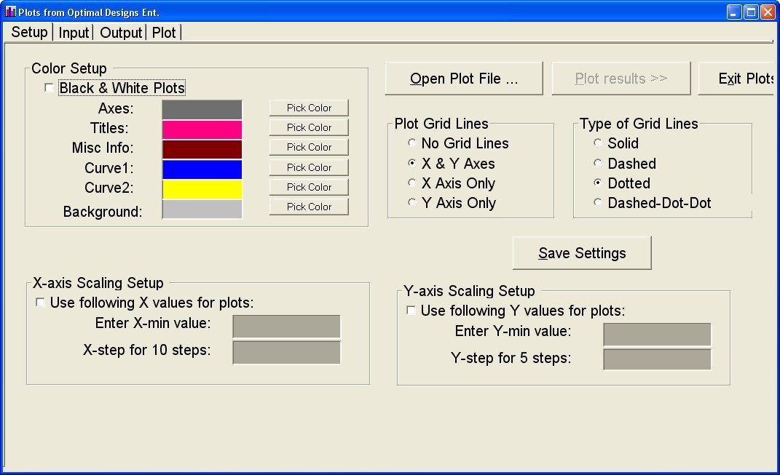Pick Color for Background
Screen dimensions: 780x475
[x=309, y=207]
